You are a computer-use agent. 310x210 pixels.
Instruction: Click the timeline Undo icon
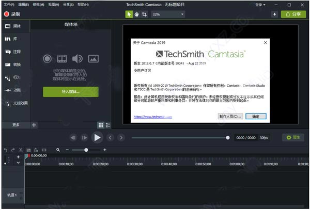pos(6,150)
